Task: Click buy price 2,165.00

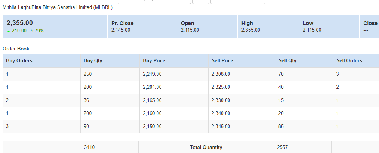Action: point(152,100)
